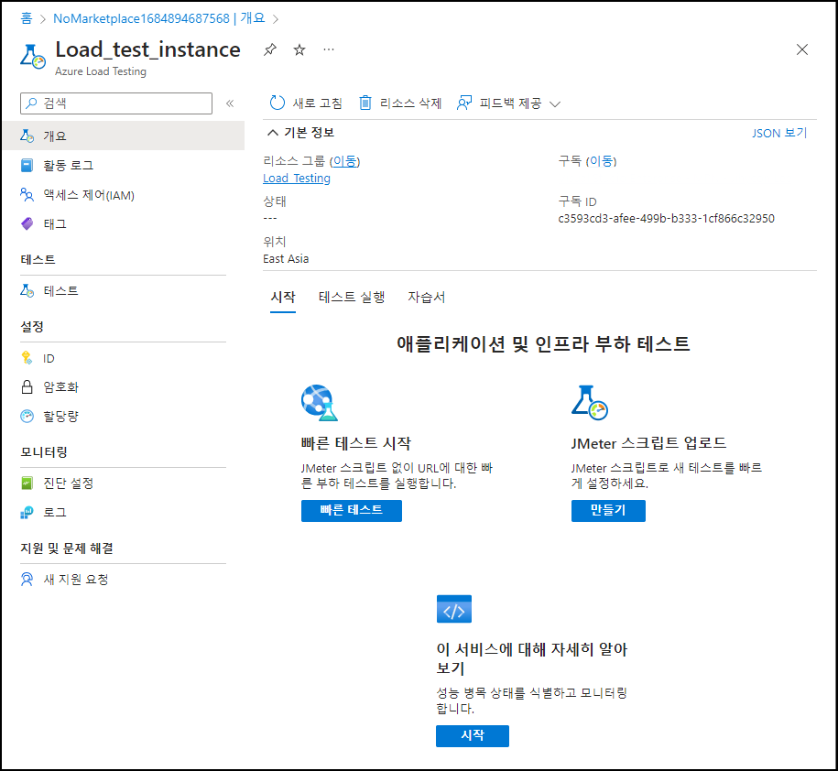Click the 액세스 제어 people icon
The height and width of the screenshot is (771, 838).
27,194
